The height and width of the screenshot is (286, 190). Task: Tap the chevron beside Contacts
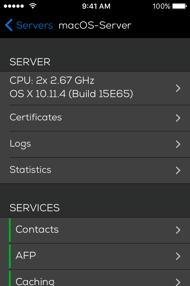click(178, 230)
